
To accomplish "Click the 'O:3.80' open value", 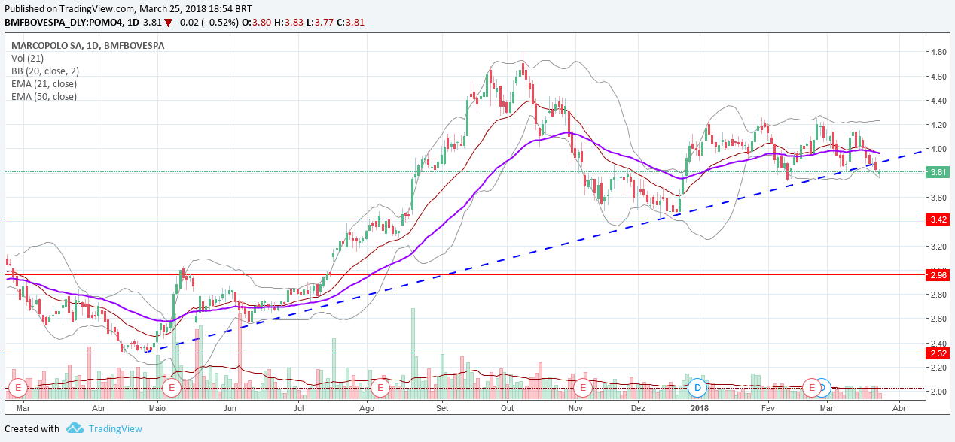I will tap(257, 22).
